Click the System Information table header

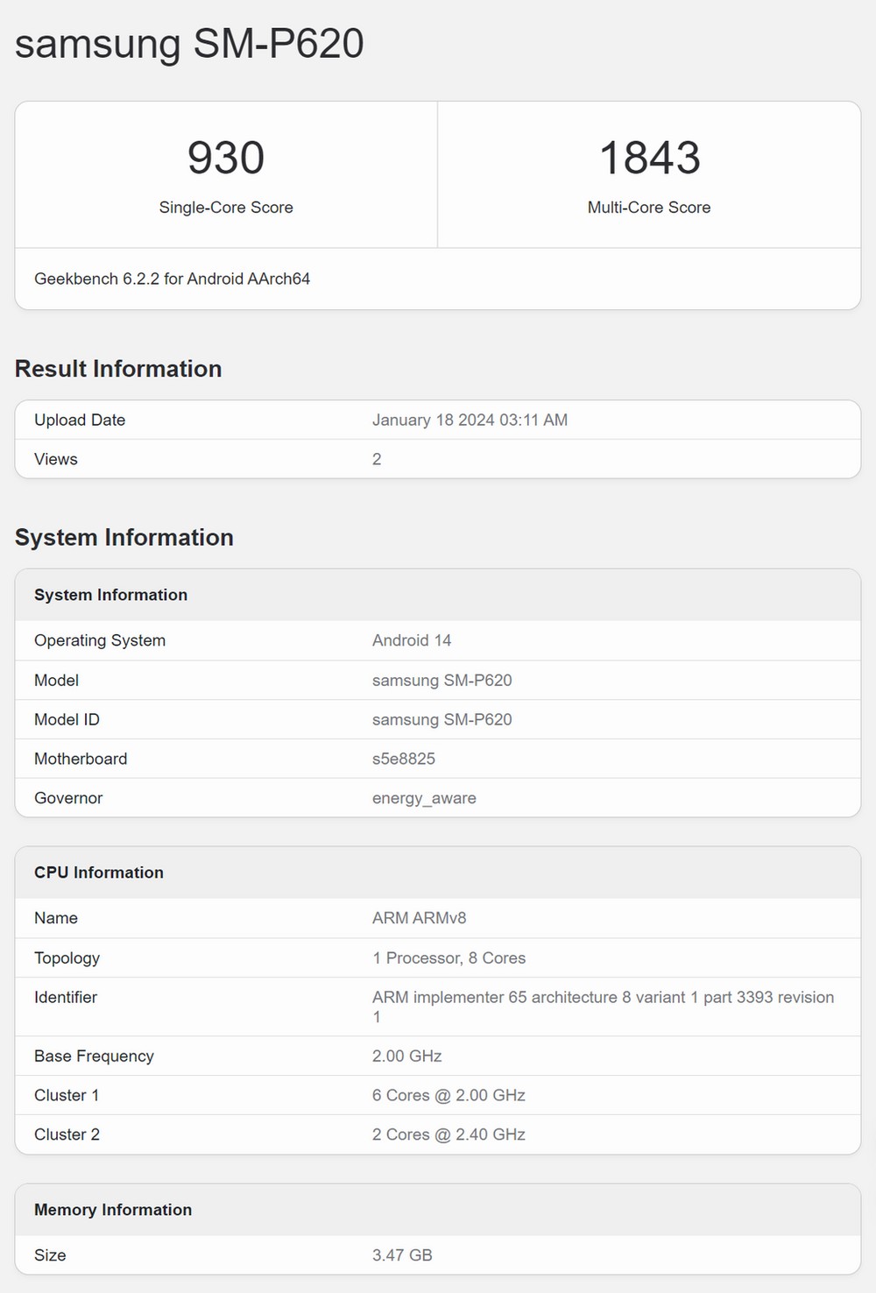(x=110, y=595)
